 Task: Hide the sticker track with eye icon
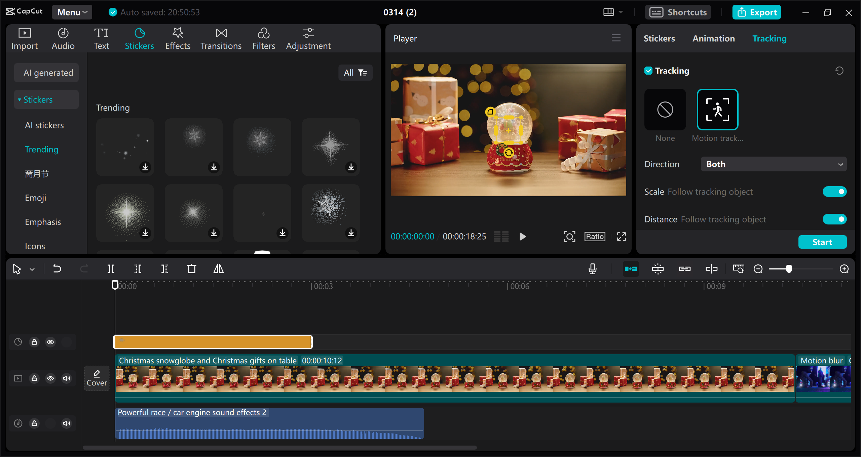pyautogui.click(x=50, y=342)
